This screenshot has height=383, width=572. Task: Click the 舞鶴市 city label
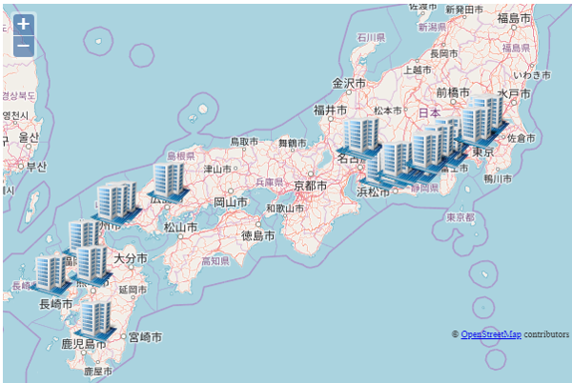click(293, 143)
